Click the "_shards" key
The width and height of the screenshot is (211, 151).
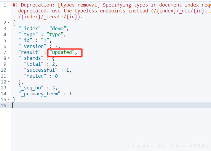tap(31, 58)
